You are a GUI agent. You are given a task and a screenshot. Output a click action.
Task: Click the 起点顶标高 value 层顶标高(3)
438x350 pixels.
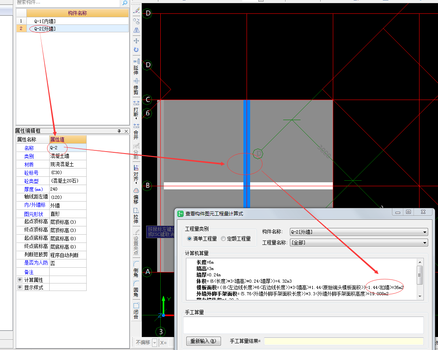[68, 222]
